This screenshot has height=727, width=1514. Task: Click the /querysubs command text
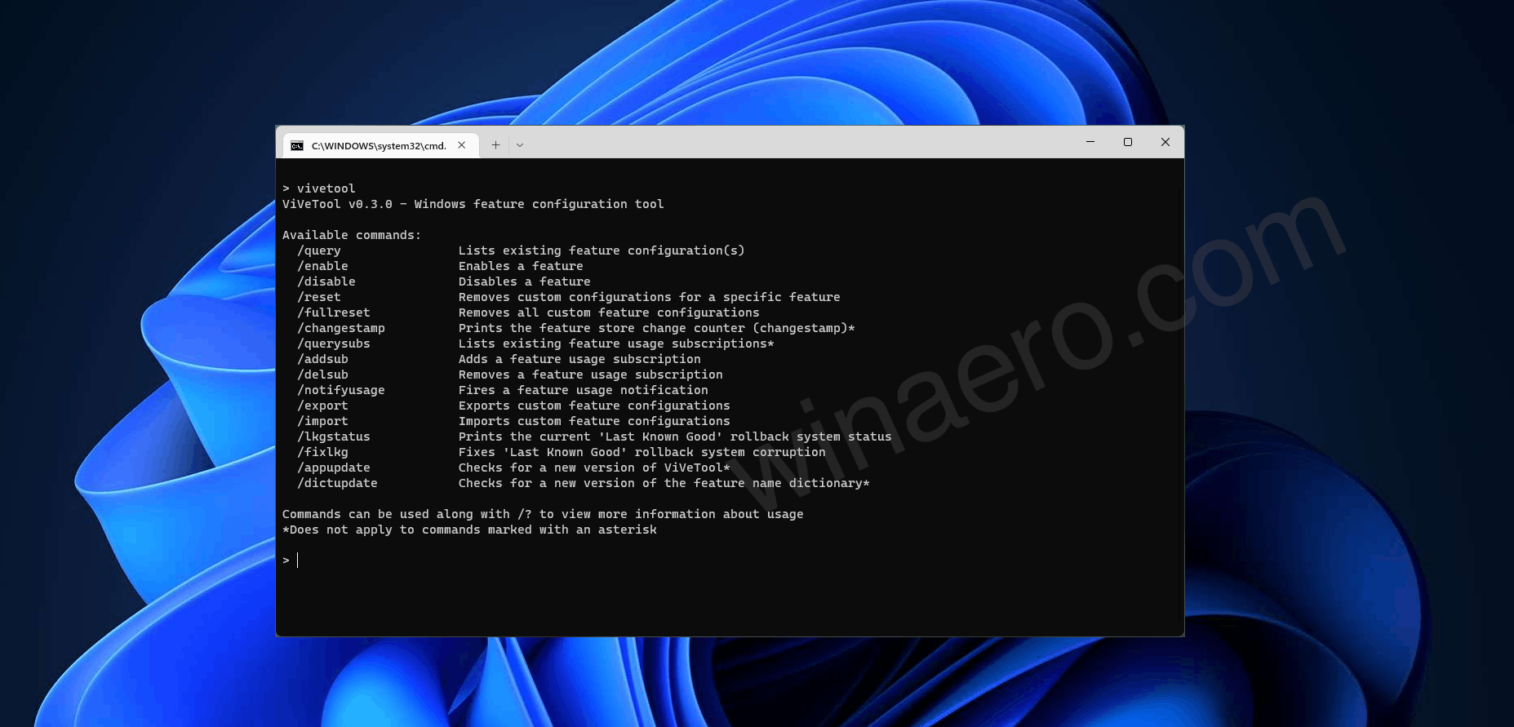click(x=334, y=344)
